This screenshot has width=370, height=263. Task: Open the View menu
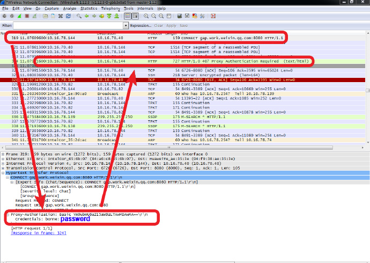click(x=27, y=8)
